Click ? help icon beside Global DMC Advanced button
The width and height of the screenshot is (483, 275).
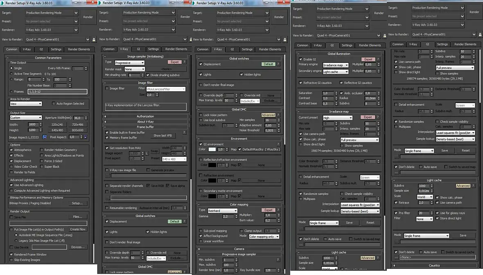(278, 115)
